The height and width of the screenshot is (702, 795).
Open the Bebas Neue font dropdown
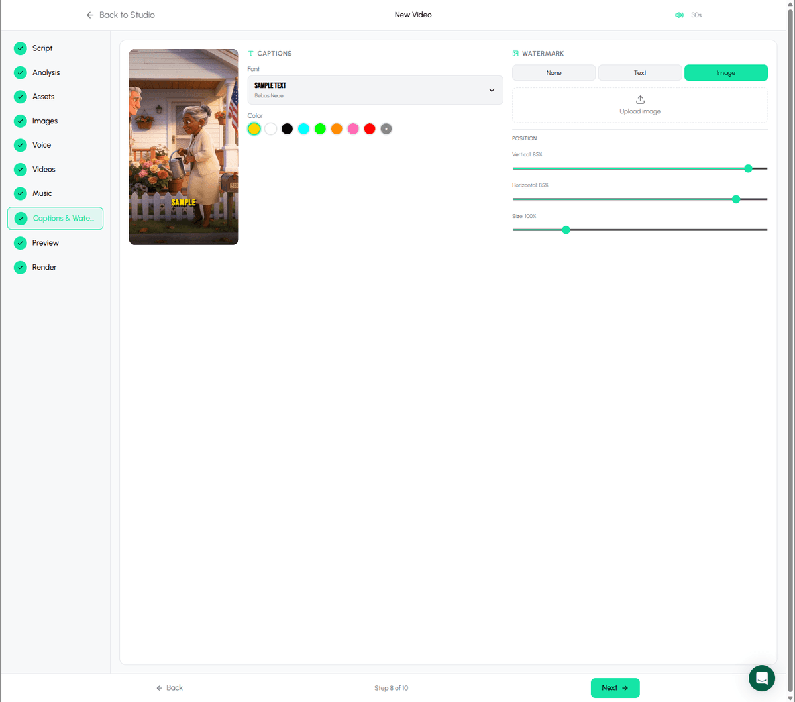tap(375, 90)
